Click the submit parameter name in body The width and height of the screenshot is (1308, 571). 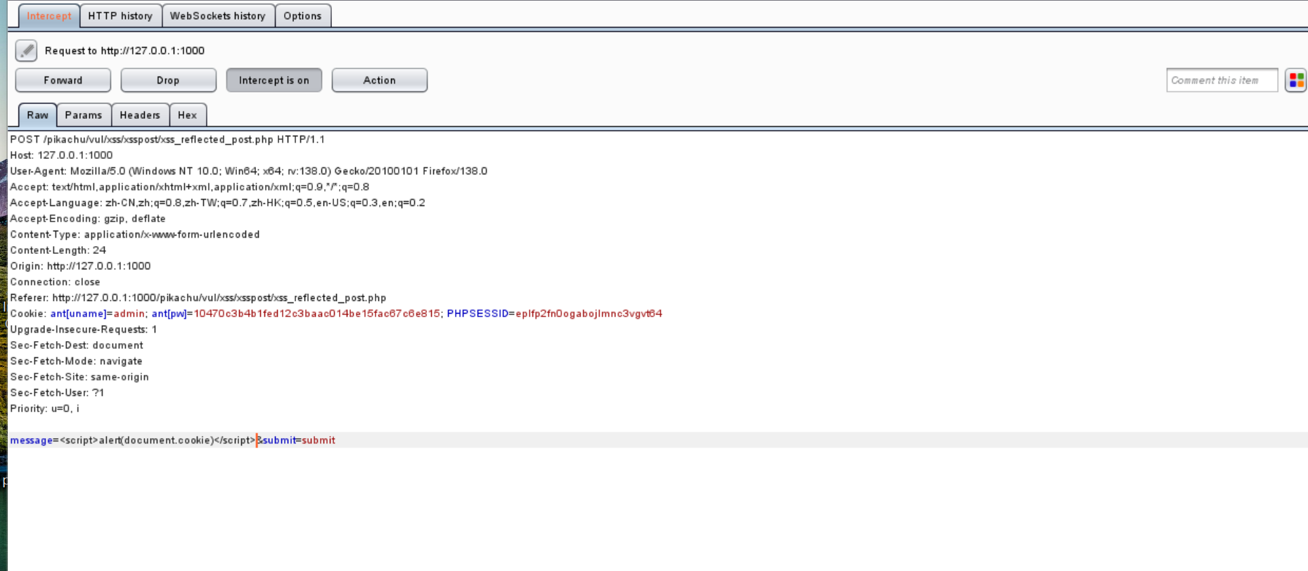(279, 440)
